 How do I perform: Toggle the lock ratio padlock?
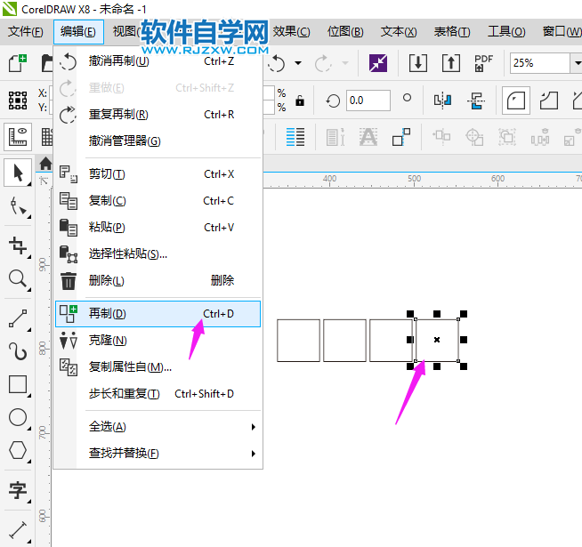point(300,101)
